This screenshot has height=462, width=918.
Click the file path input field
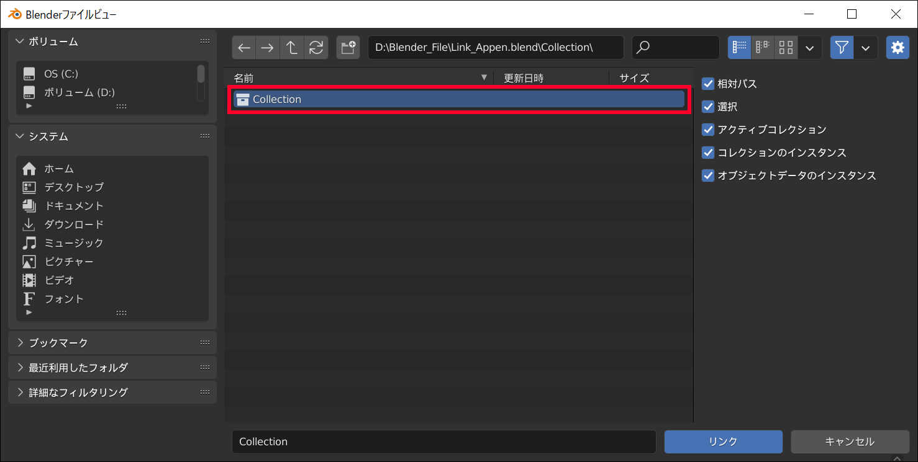pyautogui.click(x=495, y=47)
